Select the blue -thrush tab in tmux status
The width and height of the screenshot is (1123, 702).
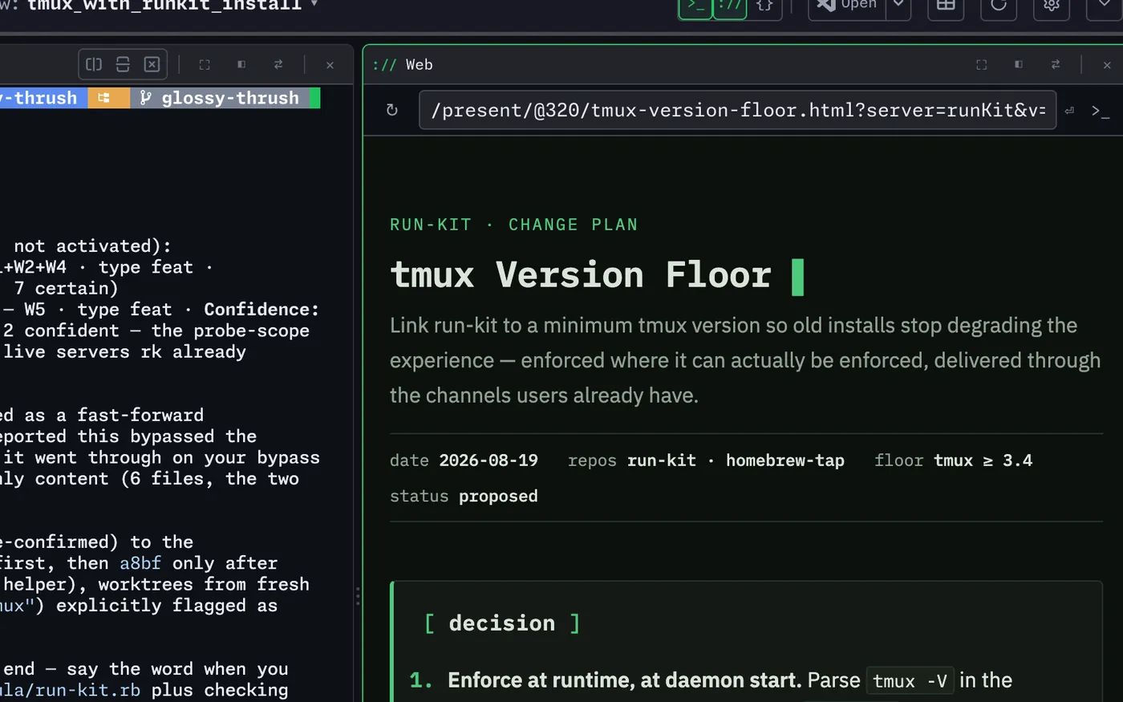tap(42, 98)
